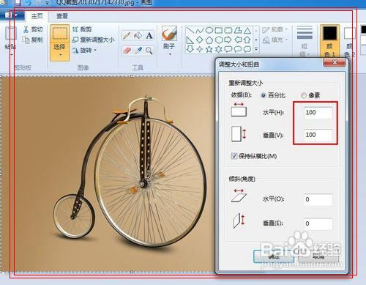Select the Fill with color bucket tool
Screen dimensions: 366x285
point(138,36)
